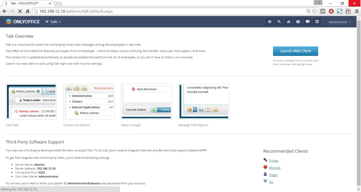This screenshot has width=361, height=192.
Task: Go back with browser back arrow
Action: [x=4, y=11]
